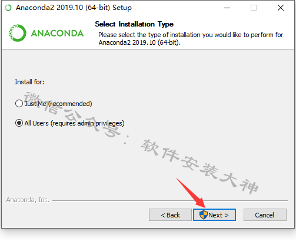The width and height of the screenshot is (296, 241).
Task: Minimize the setup window
Action: [227, 8]
